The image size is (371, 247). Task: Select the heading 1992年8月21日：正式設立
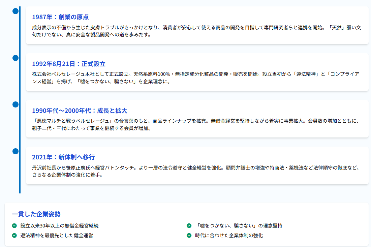click(x=69, y=64)
